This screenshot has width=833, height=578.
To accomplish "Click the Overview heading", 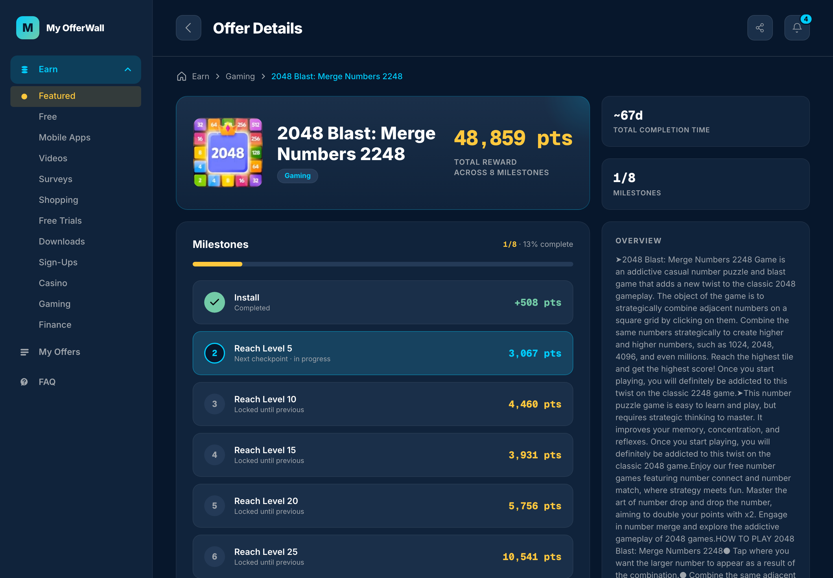I will pyautogui.click(x=638, y=241).
